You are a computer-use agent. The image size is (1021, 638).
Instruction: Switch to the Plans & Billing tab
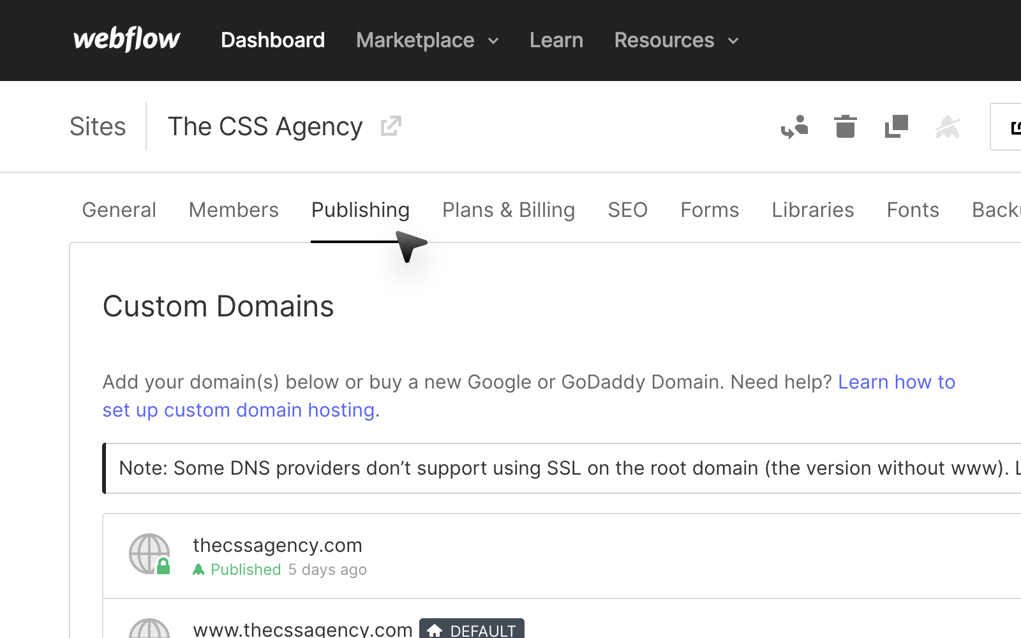tap(509, 210)
